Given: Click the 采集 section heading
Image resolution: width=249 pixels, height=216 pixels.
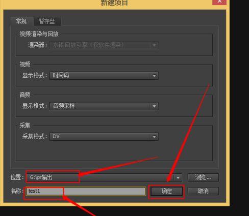Looking at the screenshot, I should [x=25, y=126].
